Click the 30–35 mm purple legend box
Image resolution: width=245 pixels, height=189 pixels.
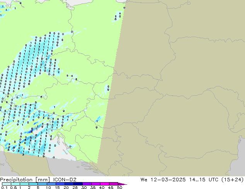(x=87, y=184)
